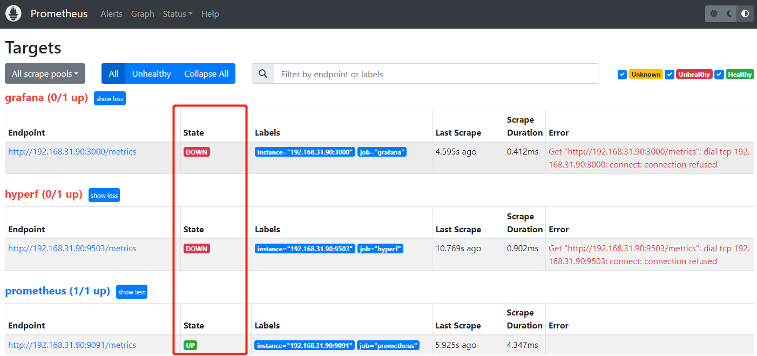Click the prometheus (1/1 up) heading
757x356 pixels.
[x=58, y=291]
